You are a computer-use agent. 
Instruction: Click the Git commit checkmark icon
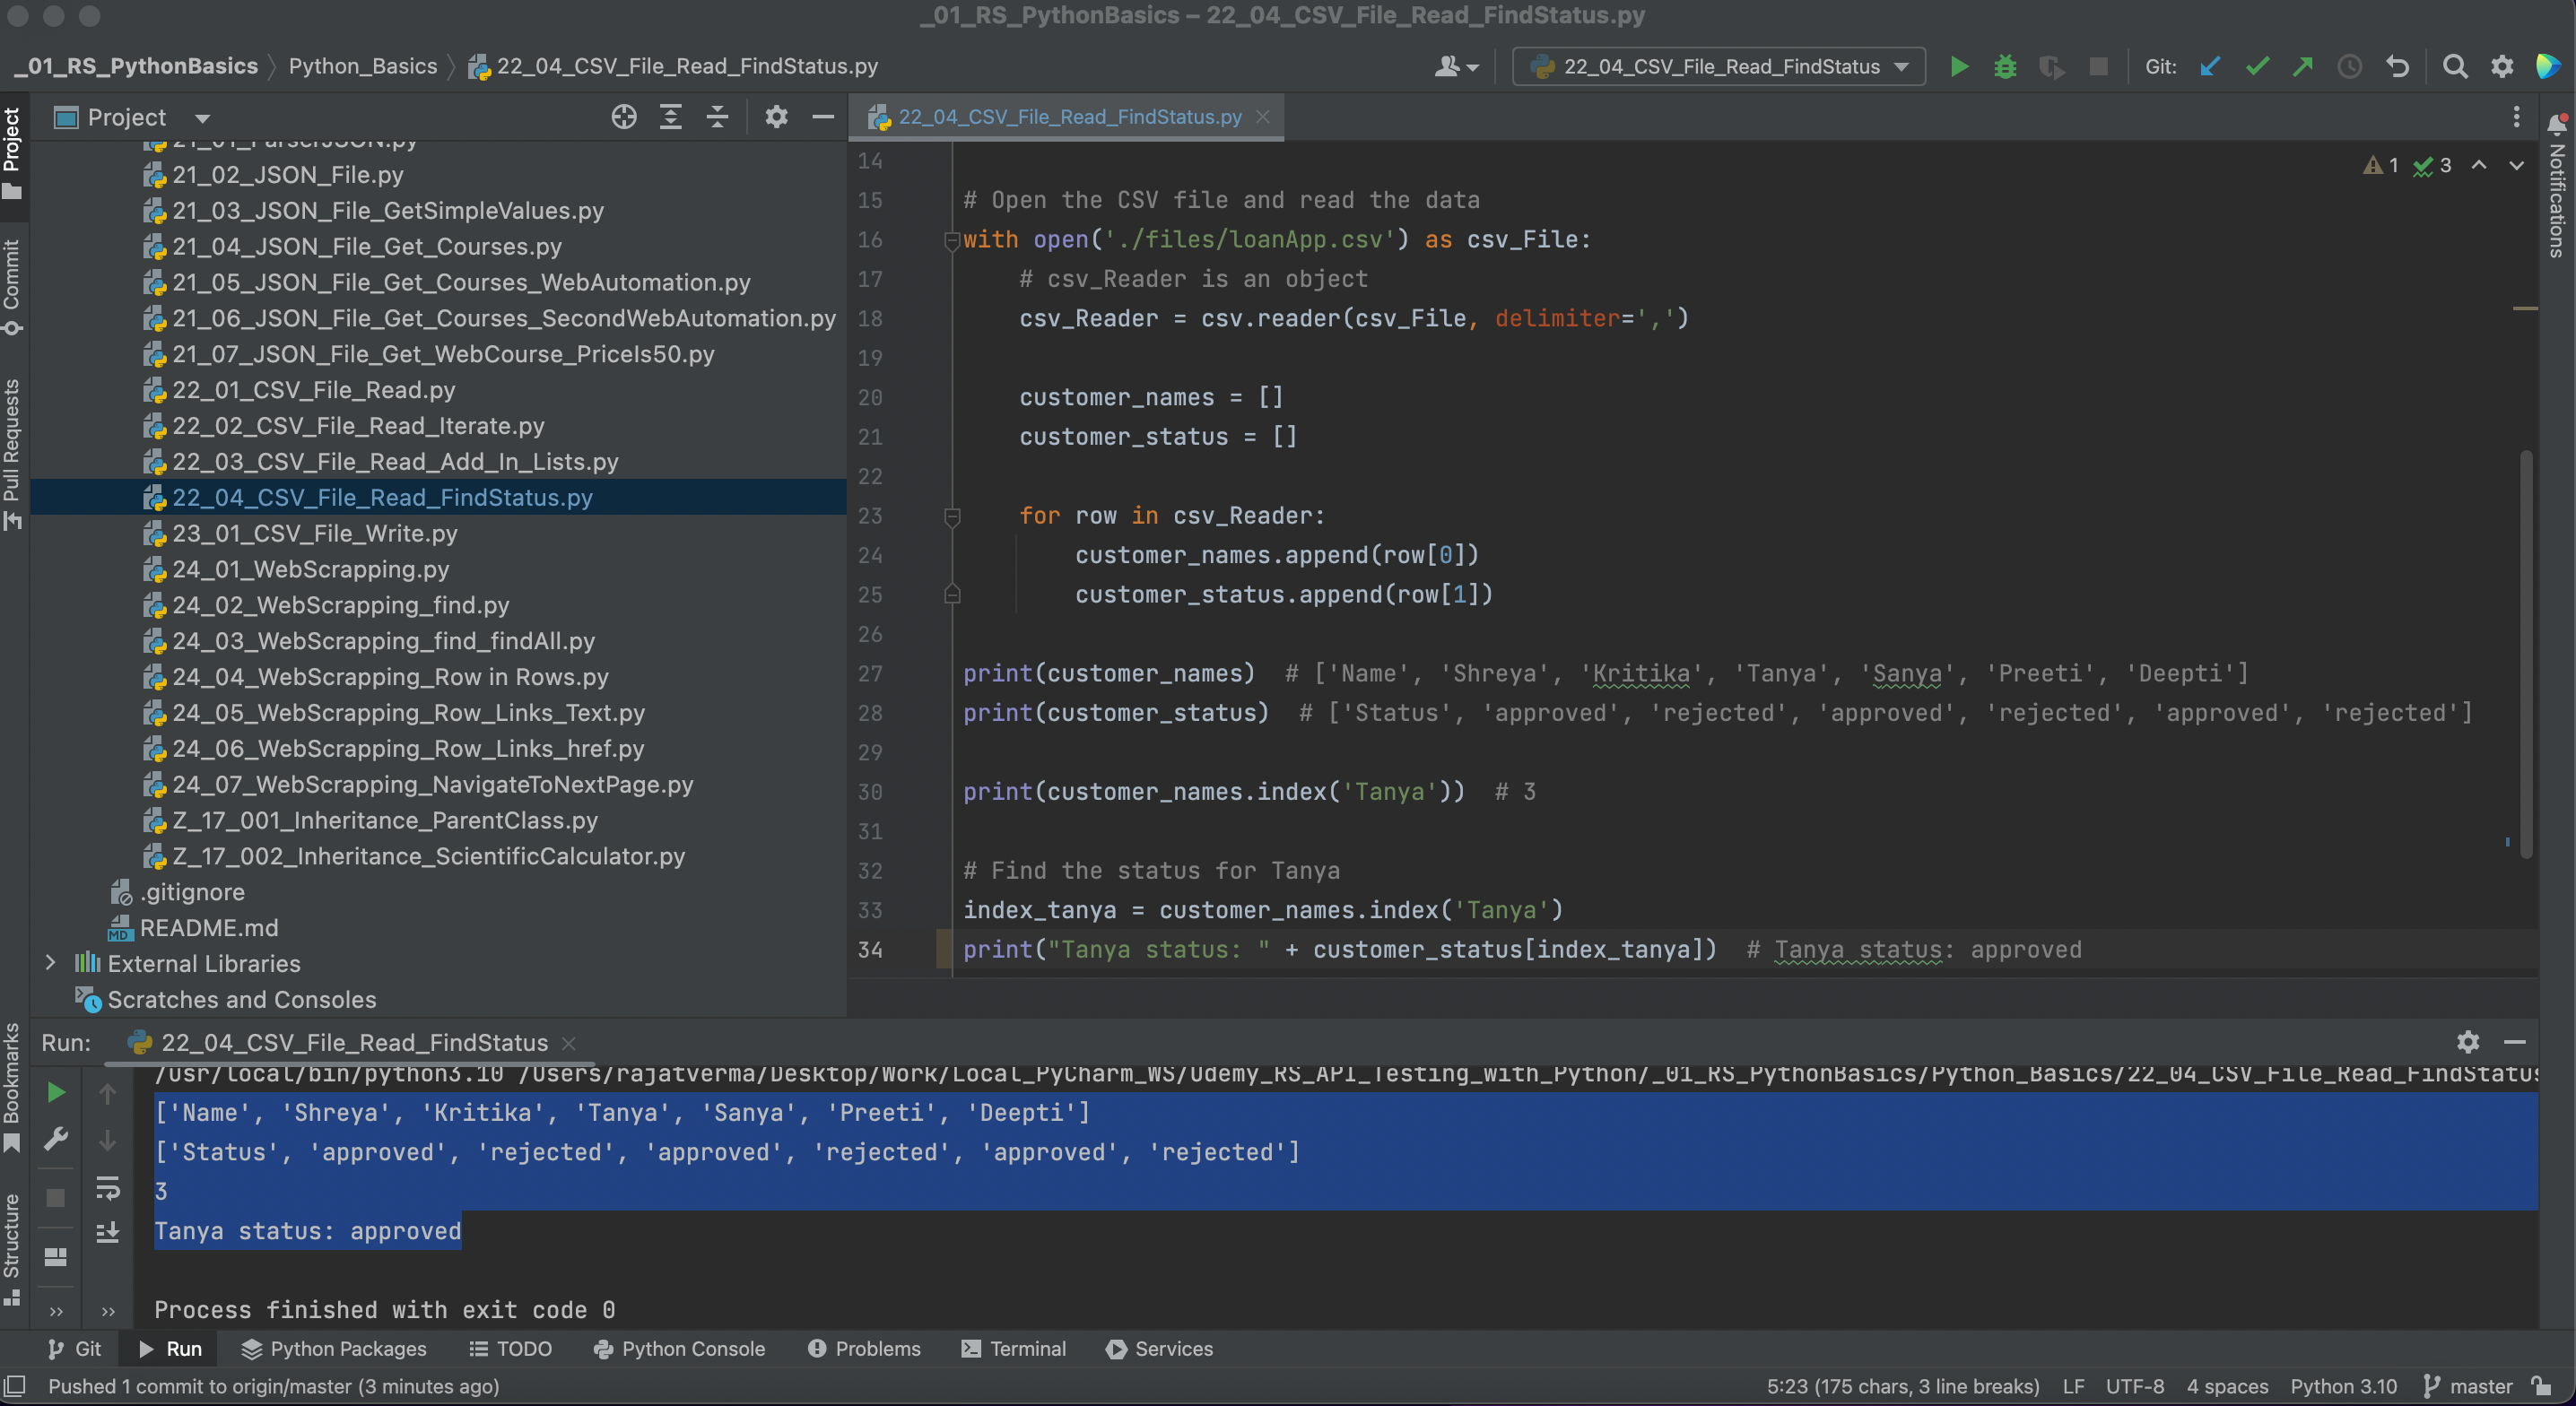coord(2257,67)
